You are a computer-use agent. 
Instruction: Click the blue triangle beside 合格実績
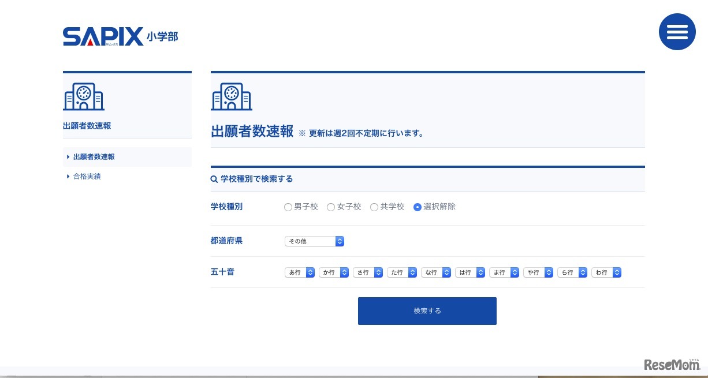pyautogui.click(x=68, y=176)
